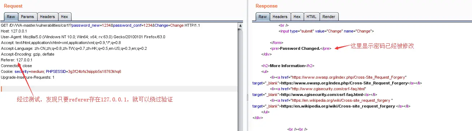
Task: Click the Referer: 127.0.0.1 header line
Action: coord(17,60)
